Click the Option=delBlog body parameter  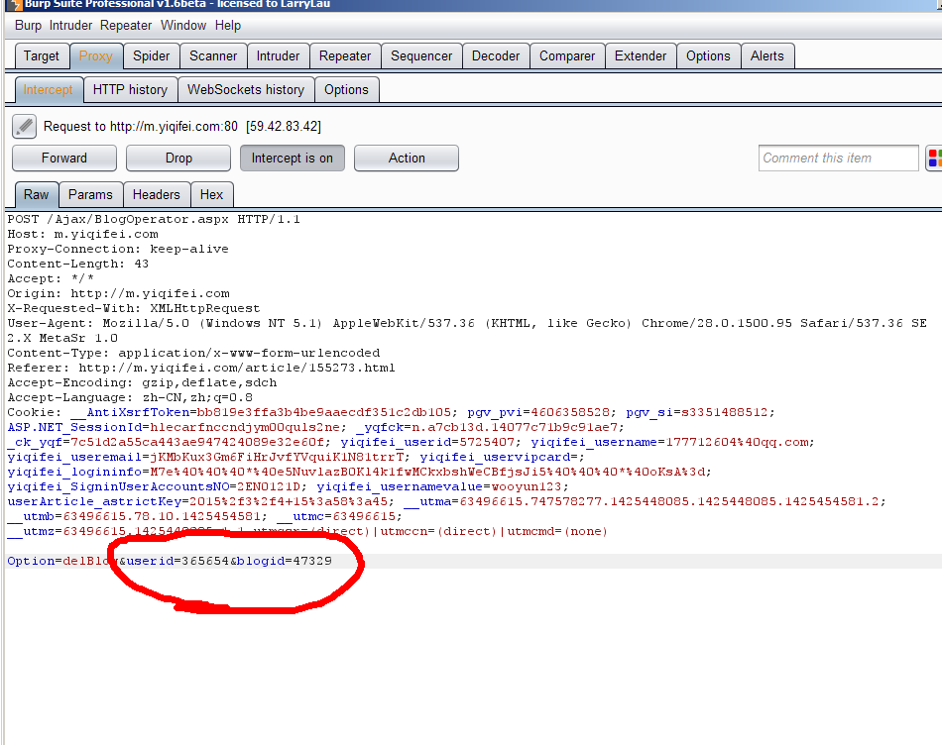pos(62,561)
